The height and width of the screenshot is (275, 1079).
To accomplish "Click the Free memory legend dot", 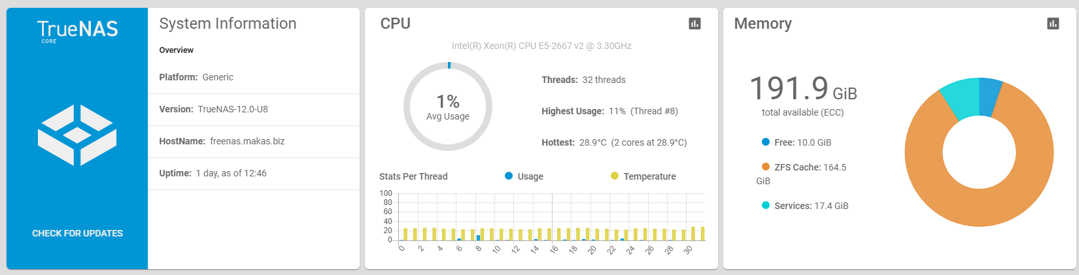I will pos(766,142).
